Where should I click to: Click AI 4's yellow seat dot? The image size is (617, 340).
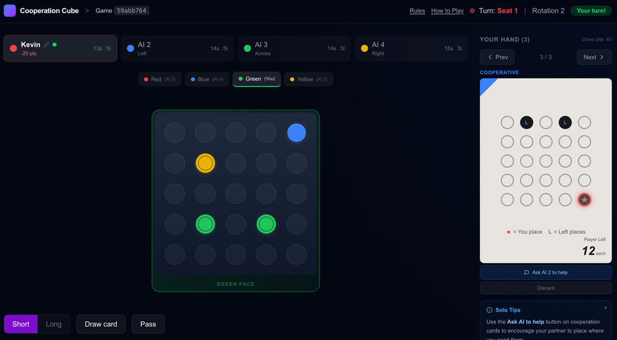(365, 48)
